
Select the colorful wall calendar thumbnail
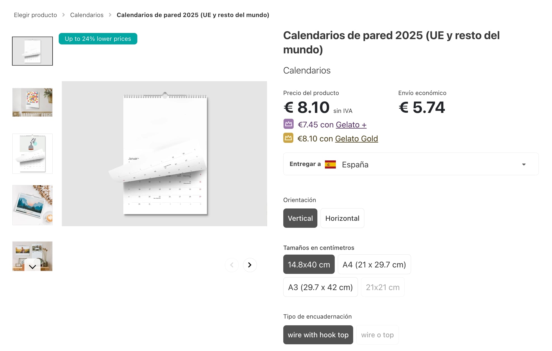tap(32, 102)
